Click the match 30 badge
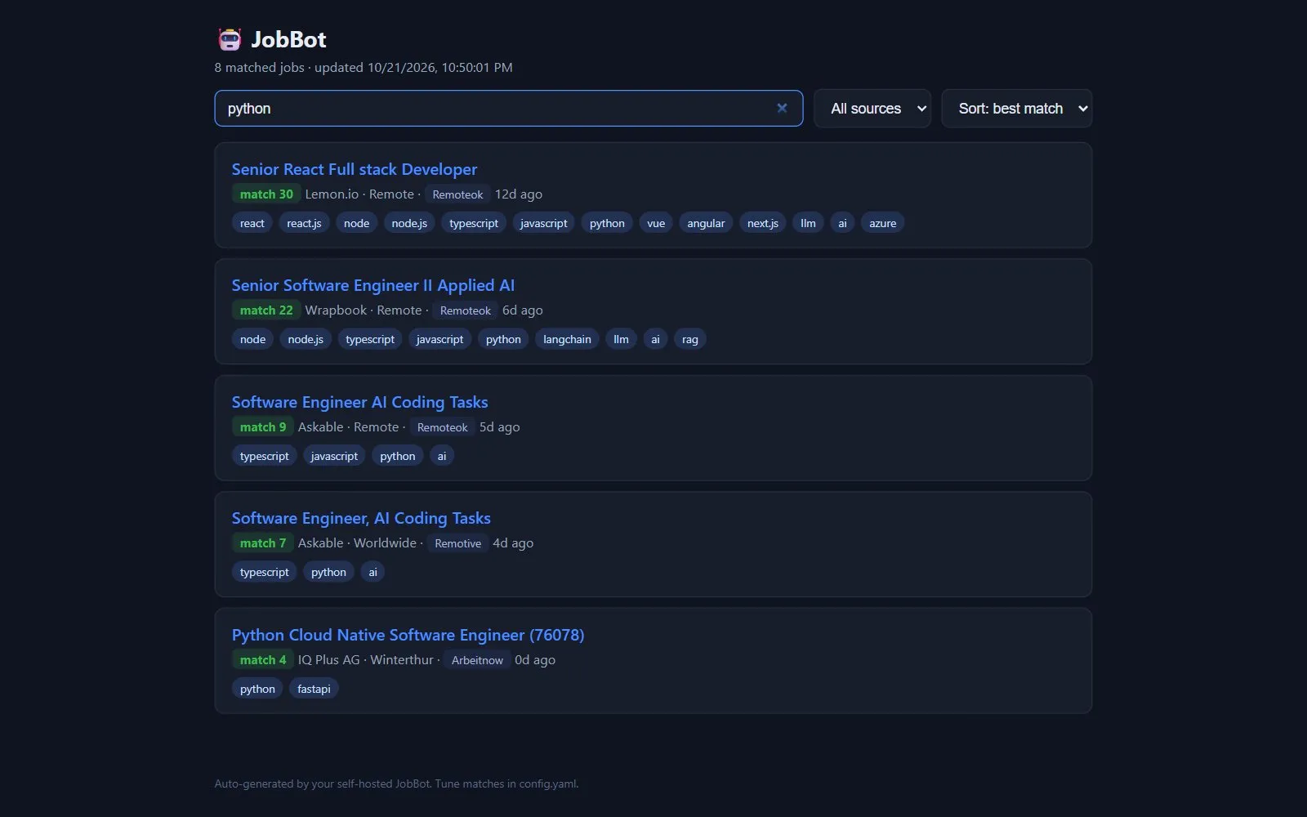The image size is (1307, 817). [266, 194]
